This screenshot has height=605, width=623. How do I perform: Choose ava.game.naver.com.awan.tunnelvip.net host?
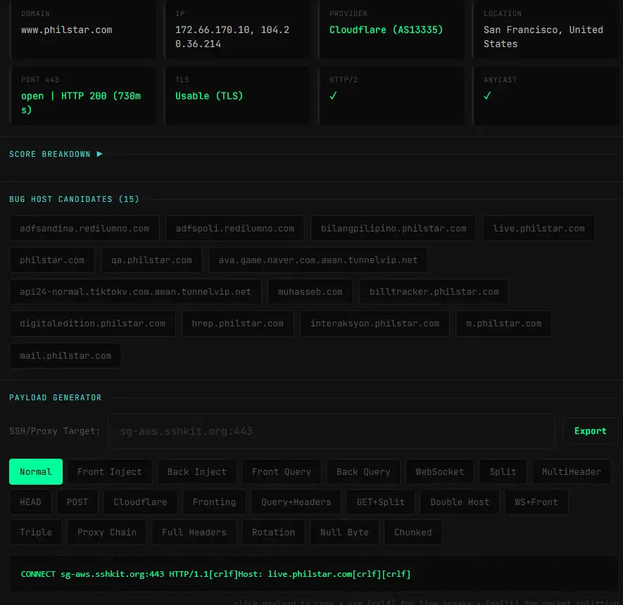point(318,260)
